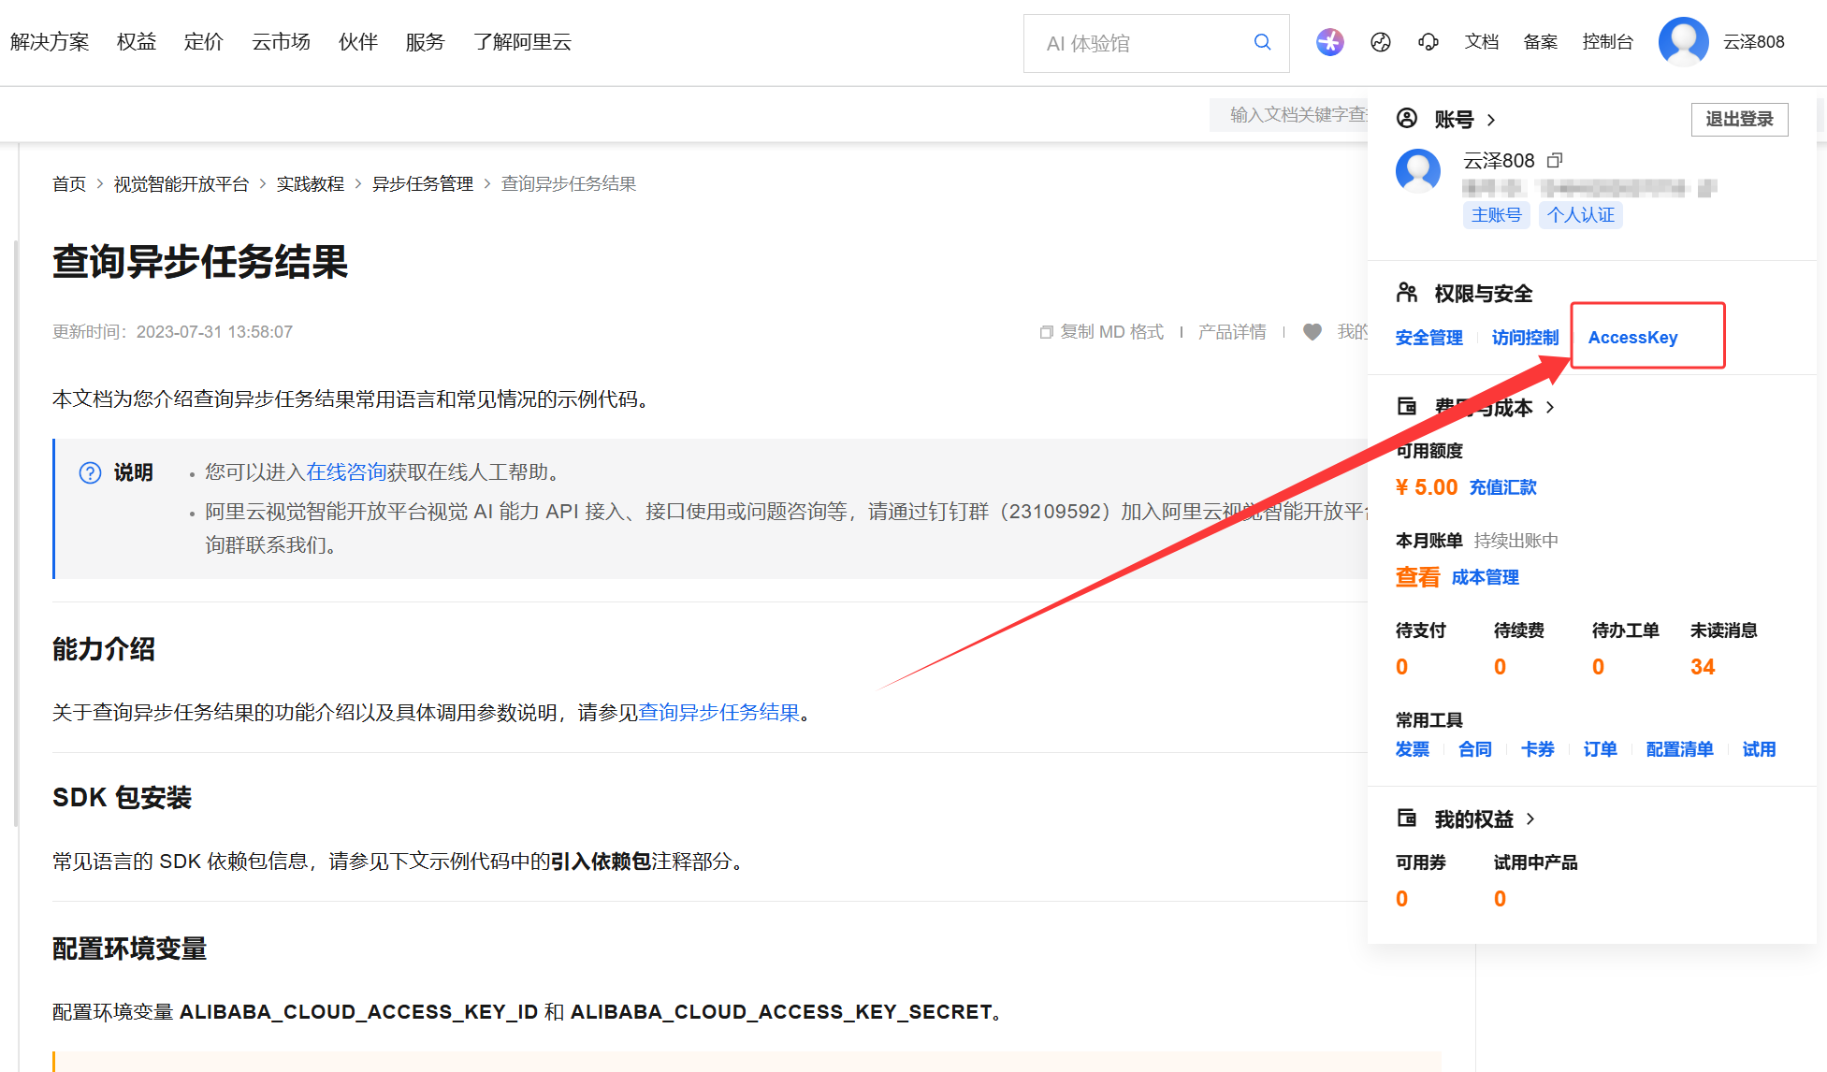
Task: Go to 视觉智能开放平台 breadcrumb
Action: (181, 184)
